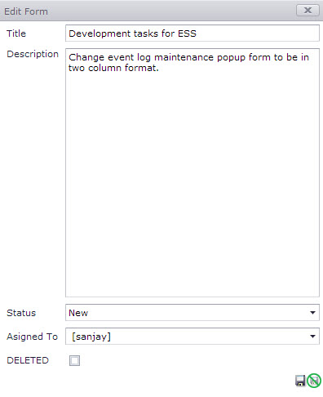The width and height of the screenshot is (323, 397).
Task: Click inside the Description text area
Action: coord(192,172)
